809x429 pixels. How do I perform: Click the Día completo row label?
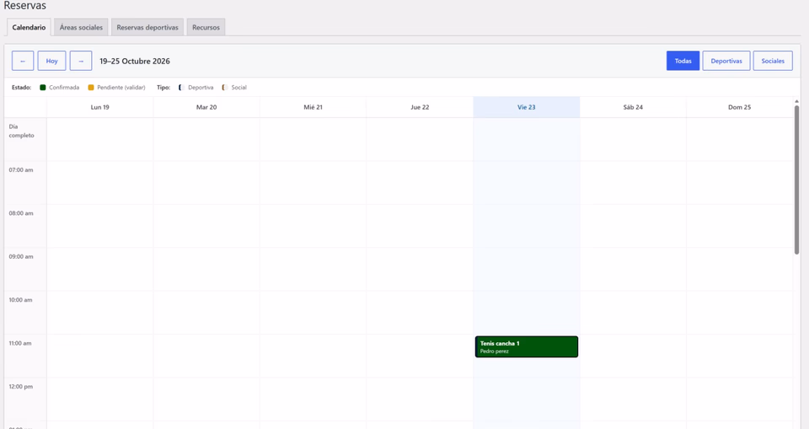(x=21, y=131)
